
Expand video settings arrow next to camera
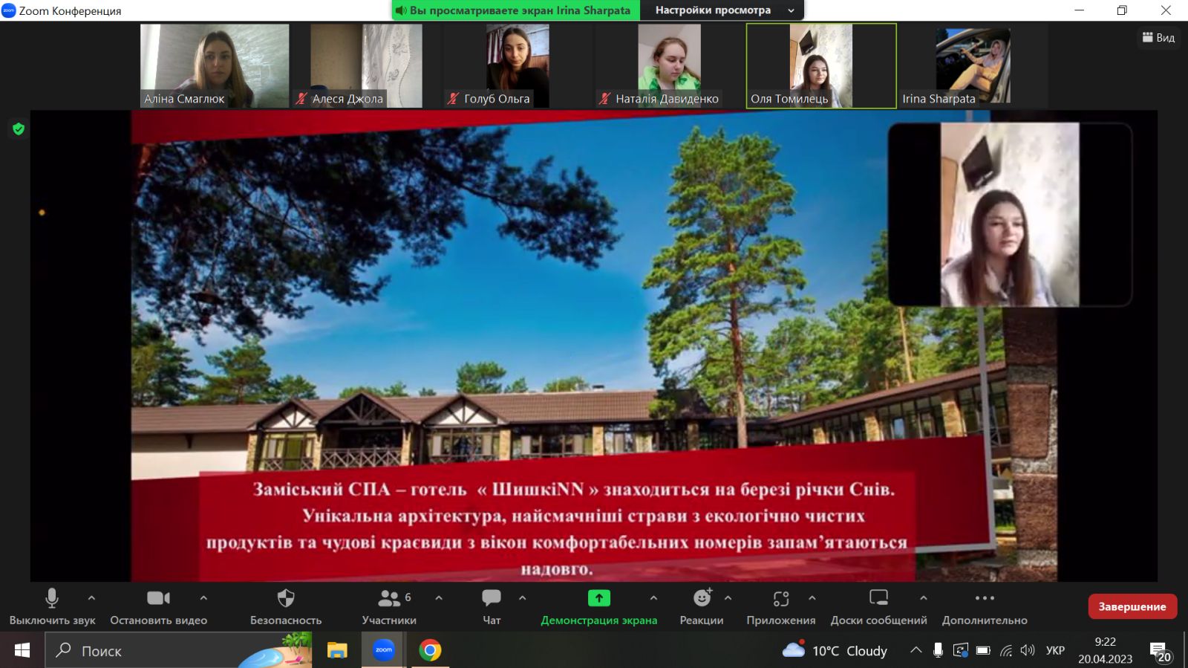[x=203, y=597]
